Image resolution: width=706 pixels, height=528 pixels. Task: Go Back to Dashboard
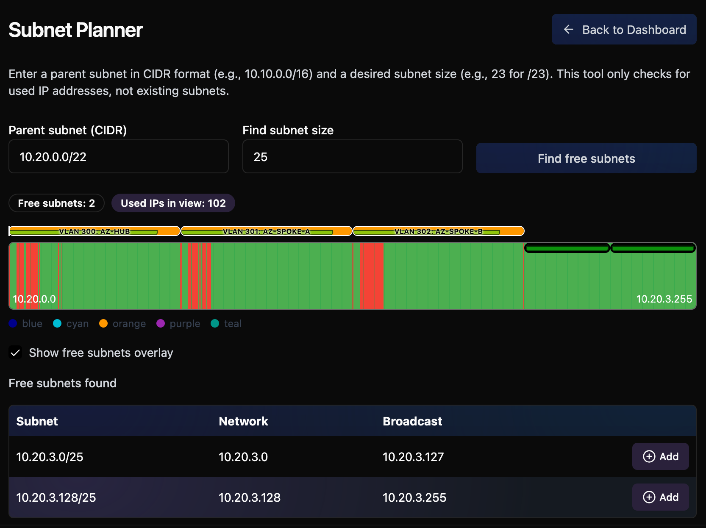(624, 29)
